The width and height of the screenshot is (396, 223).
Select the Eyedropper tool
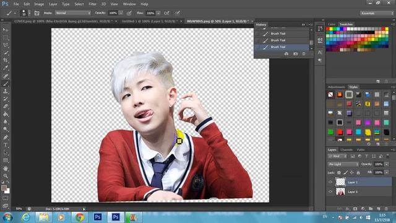tap(6, 68)
